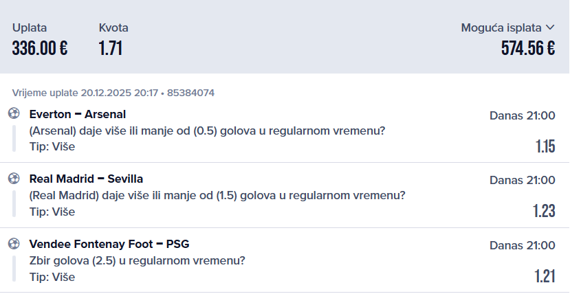Select the 1.23 odds value
Screen dimensions: 570x294
[544, 212]
